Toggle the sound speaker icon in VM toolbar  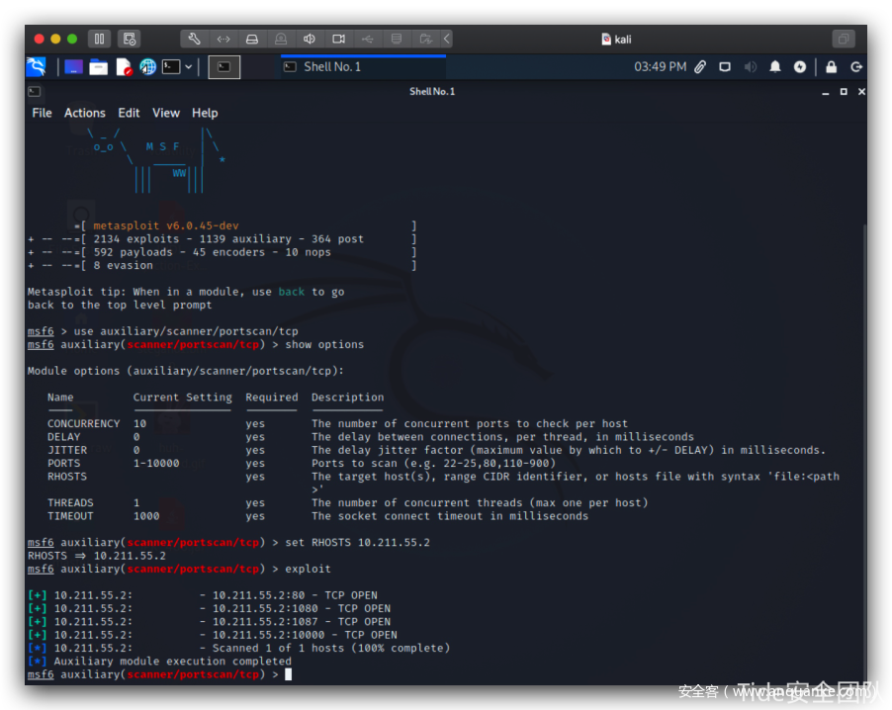point(310,39)
